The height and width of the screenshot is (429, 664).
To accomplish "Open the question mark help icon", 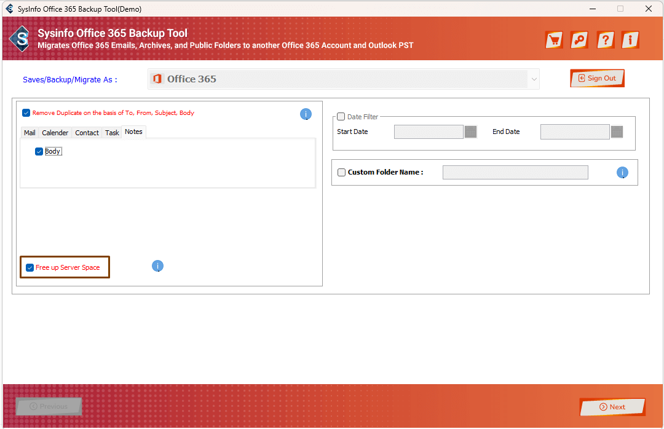I will tap(605, 40).
